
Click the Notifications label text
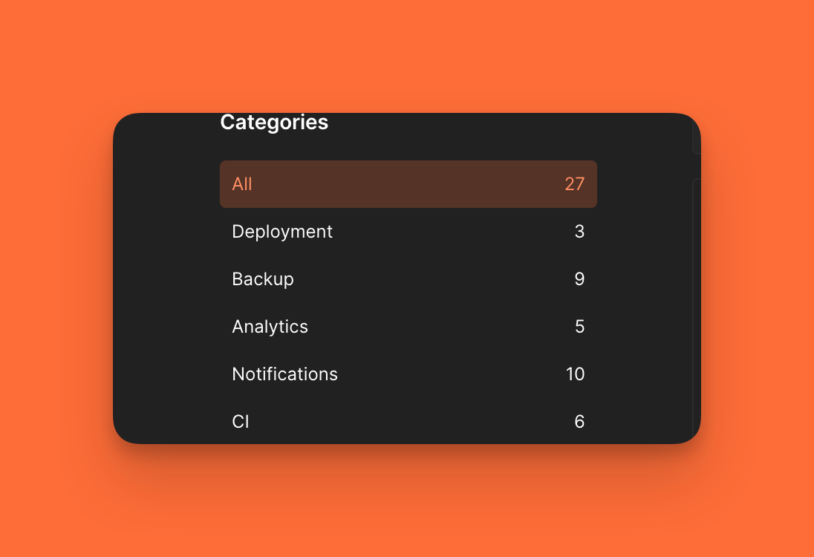pos(284,374)
